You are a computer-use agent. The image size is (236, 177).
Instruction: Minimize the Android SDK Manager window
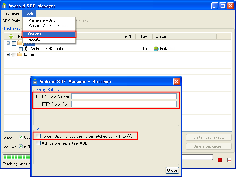[x=215, y=6]
